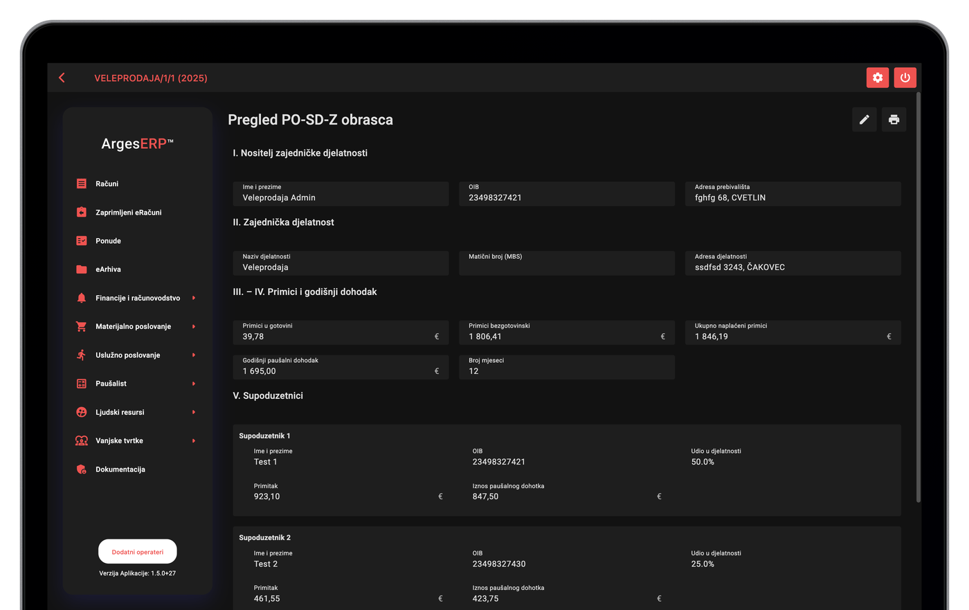Image resolution: width=969 pixels, height=610 pixels.
Task: Click Supoduzetnik 2 name Test 2
Action: 266,564
